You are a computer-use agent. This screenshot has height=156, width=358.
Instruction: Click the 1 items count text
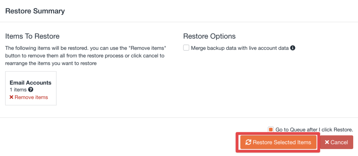click(x=18, y=90)
